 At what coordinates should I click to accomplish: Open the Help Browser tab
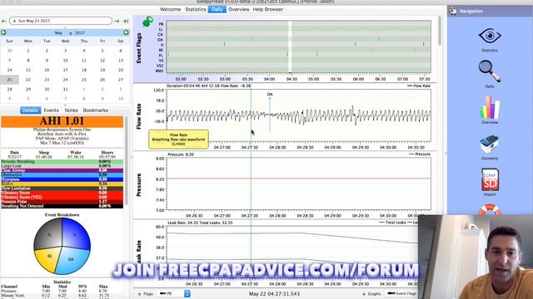[268, 9]
